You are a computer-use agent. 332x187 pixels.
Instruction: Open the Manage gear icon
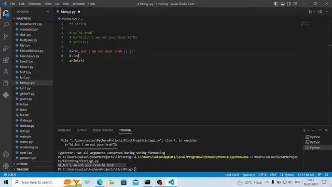6,166
